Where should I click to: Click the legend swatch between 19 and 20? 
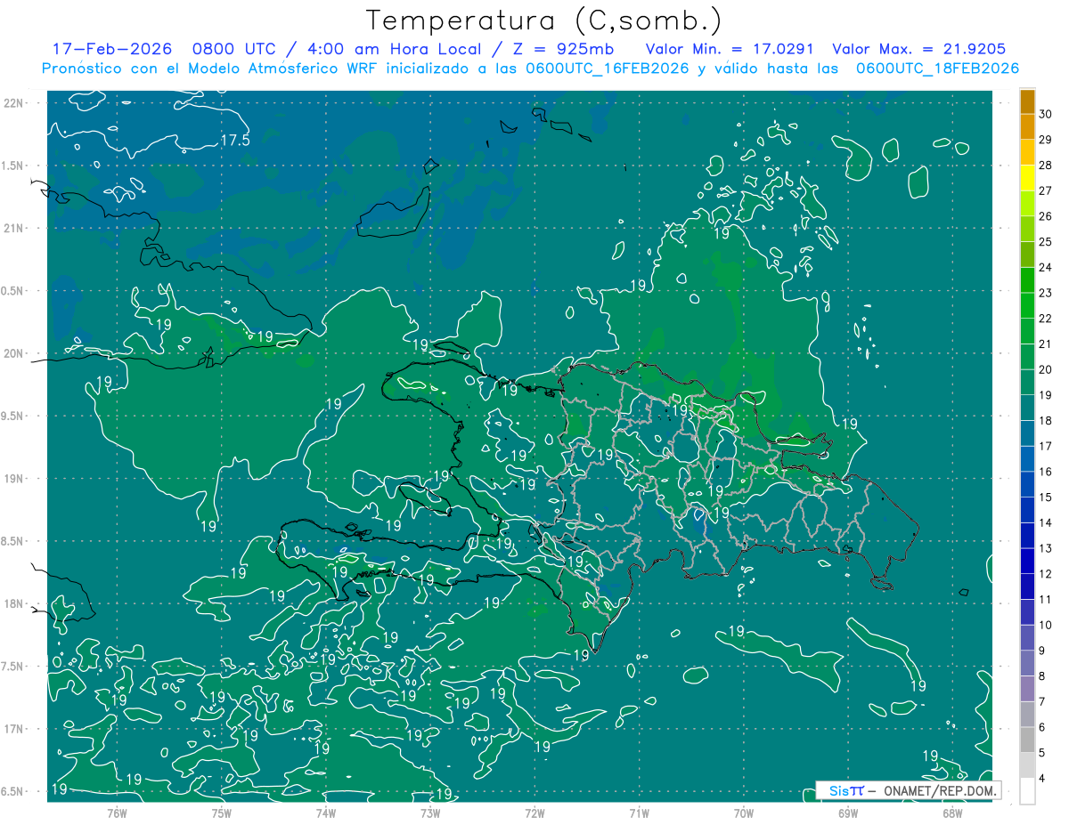pos(1027,383)
